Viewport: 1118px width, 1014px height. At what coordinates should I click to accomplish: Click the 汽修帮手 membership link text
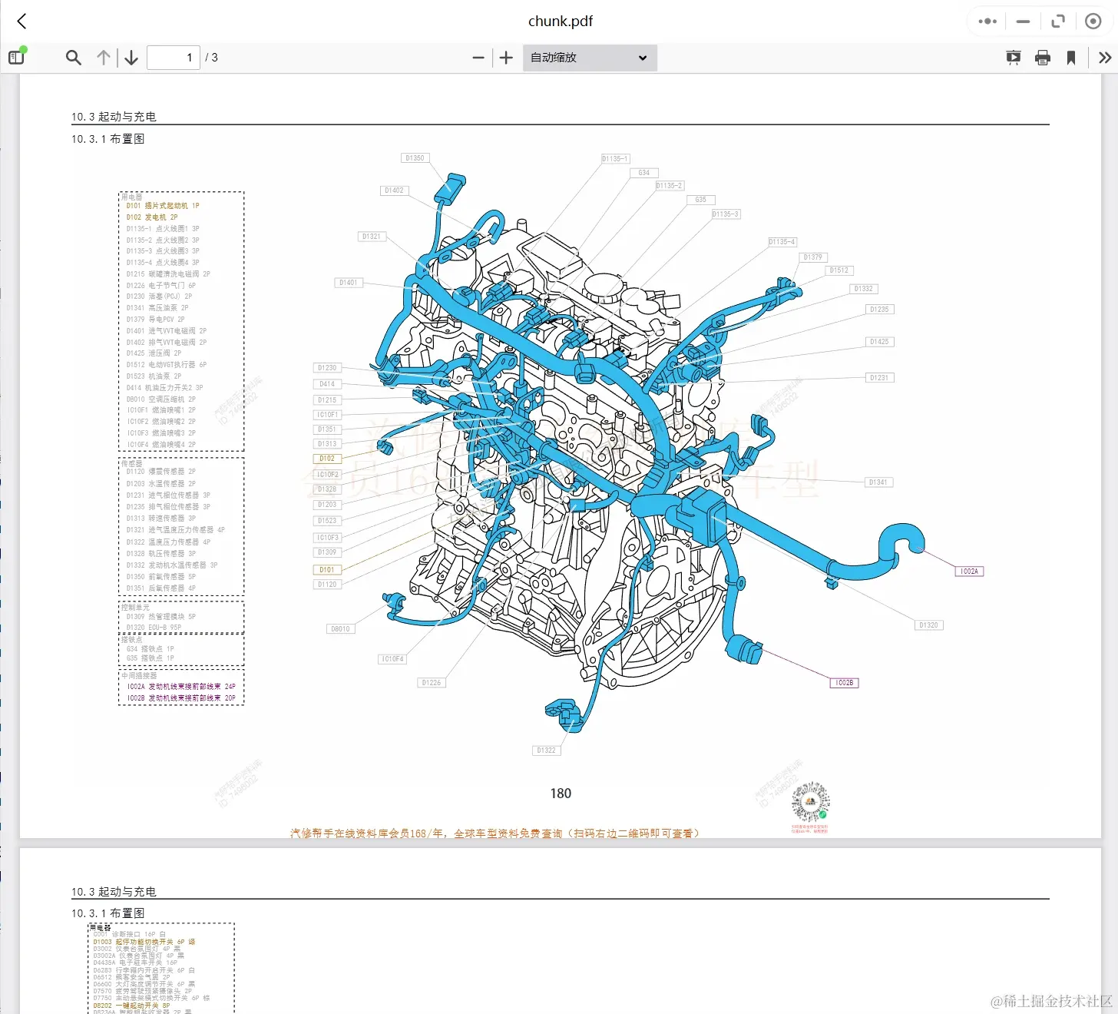pos(494,833)
